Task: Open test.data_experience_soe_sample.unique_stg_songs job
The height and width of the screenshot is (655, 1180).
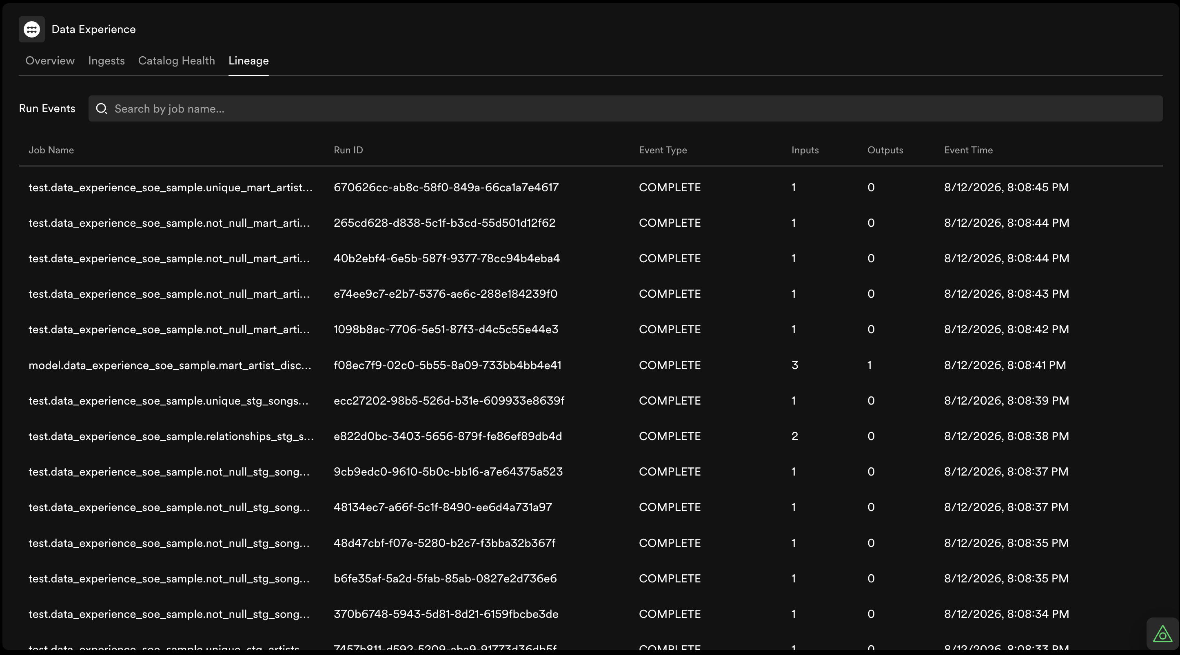Action: pyautogui.click(x=169, y=401)
